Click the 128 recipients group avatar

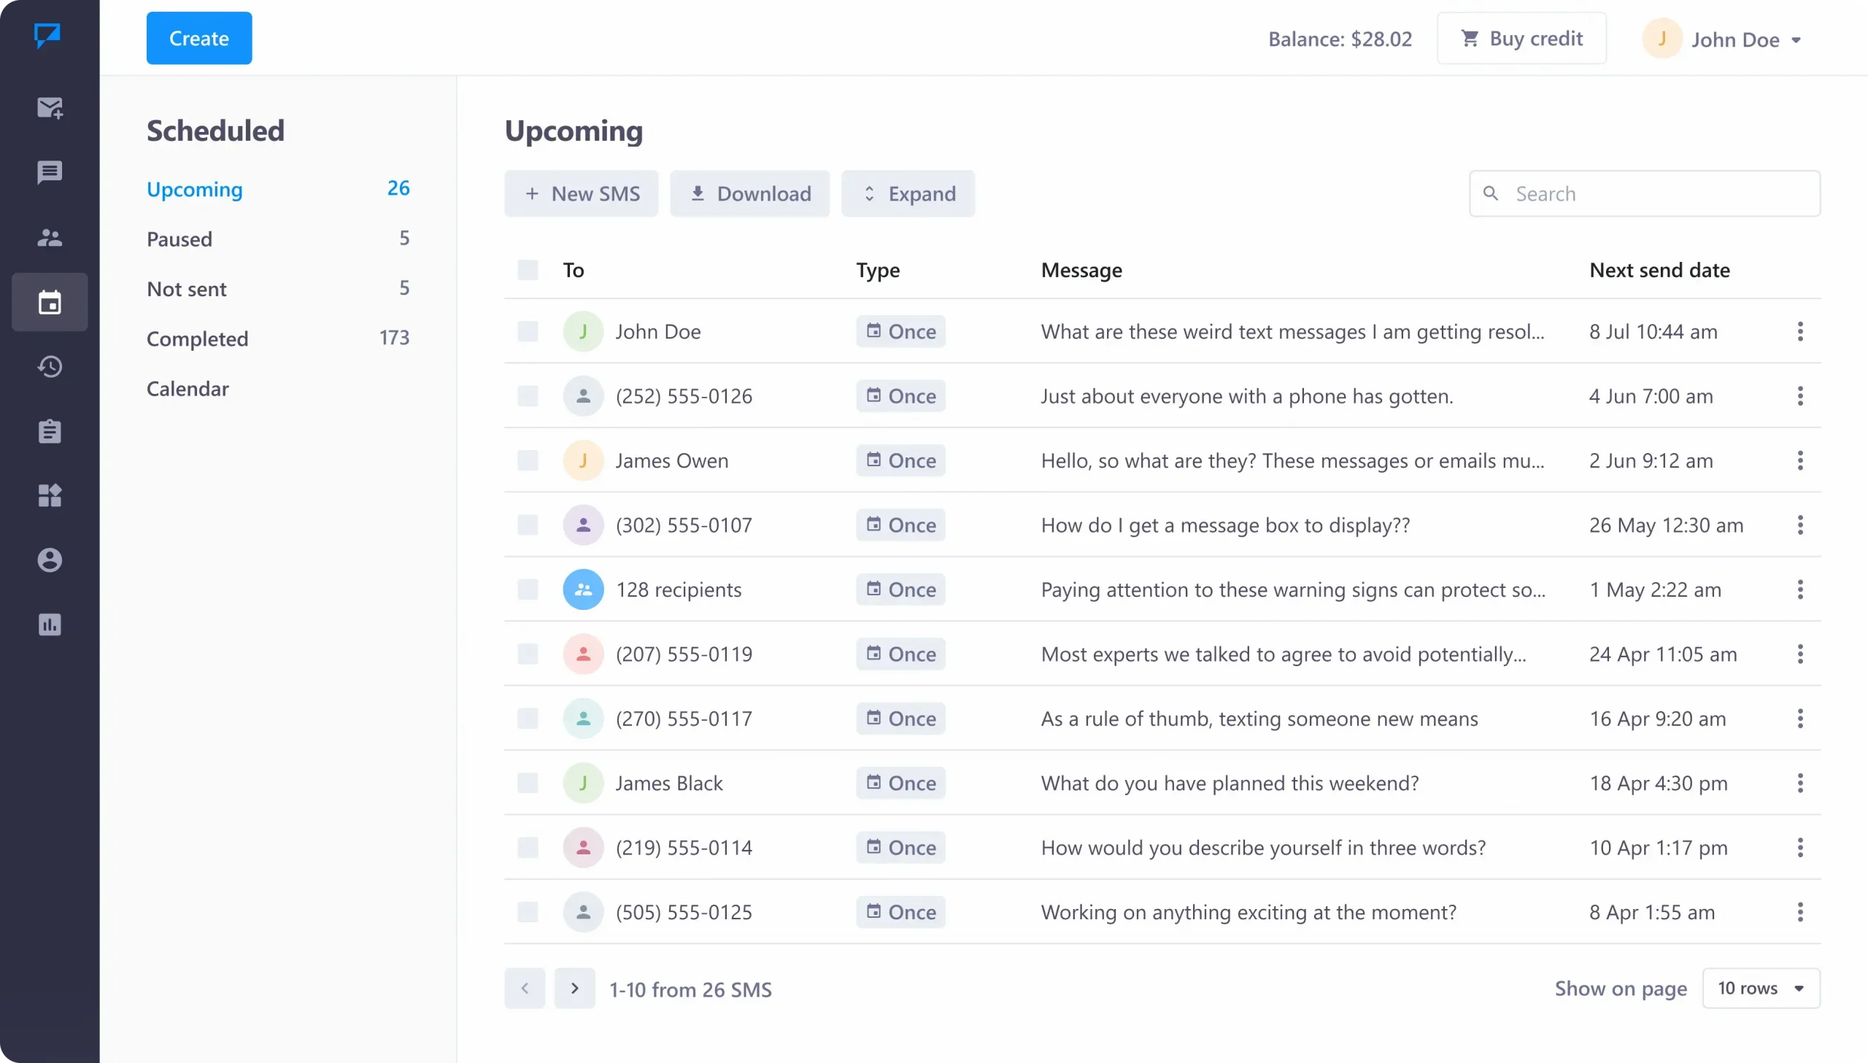[583, 590]
